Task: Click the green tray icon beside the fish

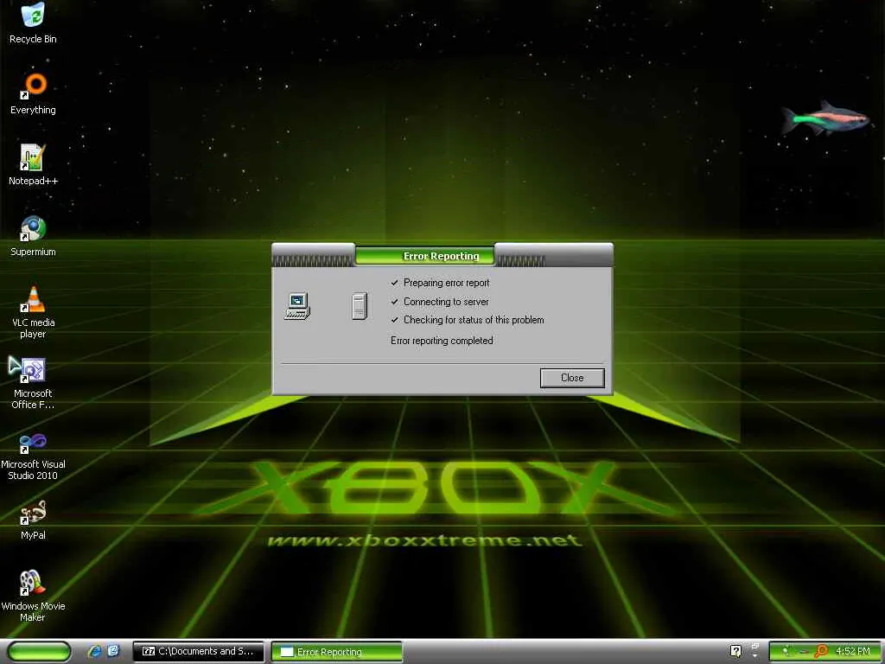Action: (x=786, y=651)
